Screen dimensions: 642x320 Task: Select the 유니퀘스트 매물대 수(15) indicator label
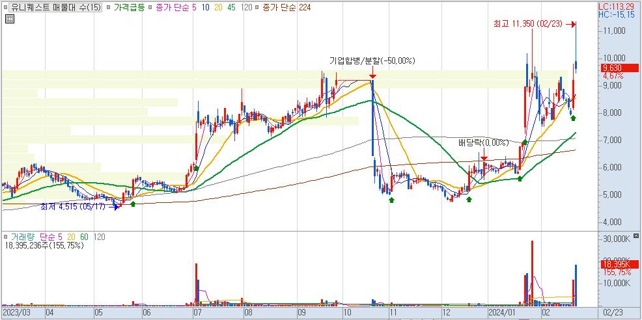[x=55, y=7]
